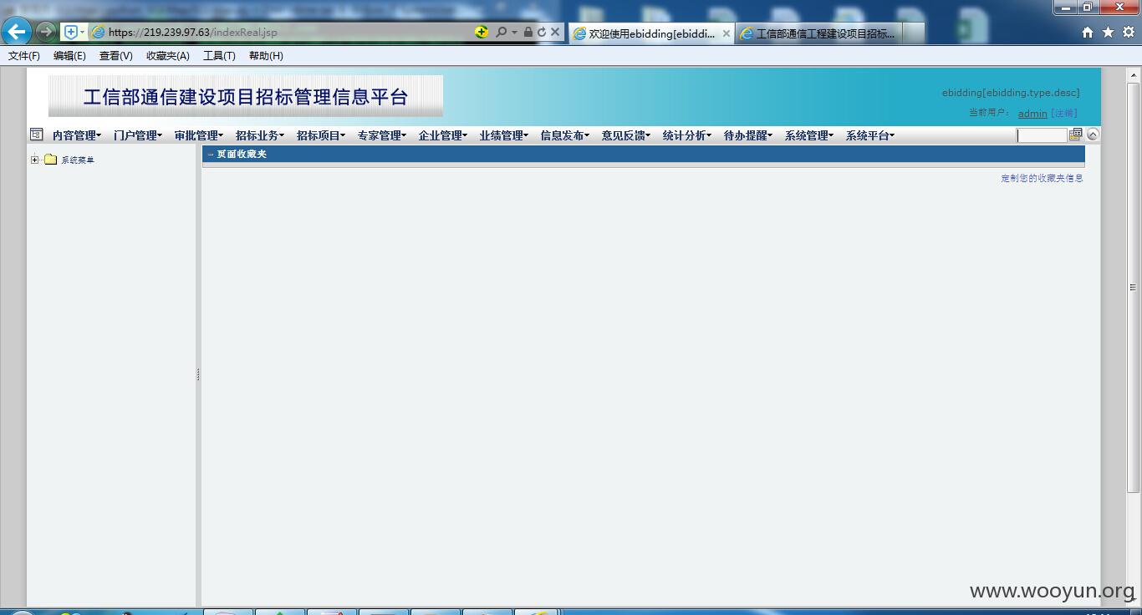This screenshot has height=615, width=1142.
Task: Click the green plus icon in address bar
Action: [481, 32]
